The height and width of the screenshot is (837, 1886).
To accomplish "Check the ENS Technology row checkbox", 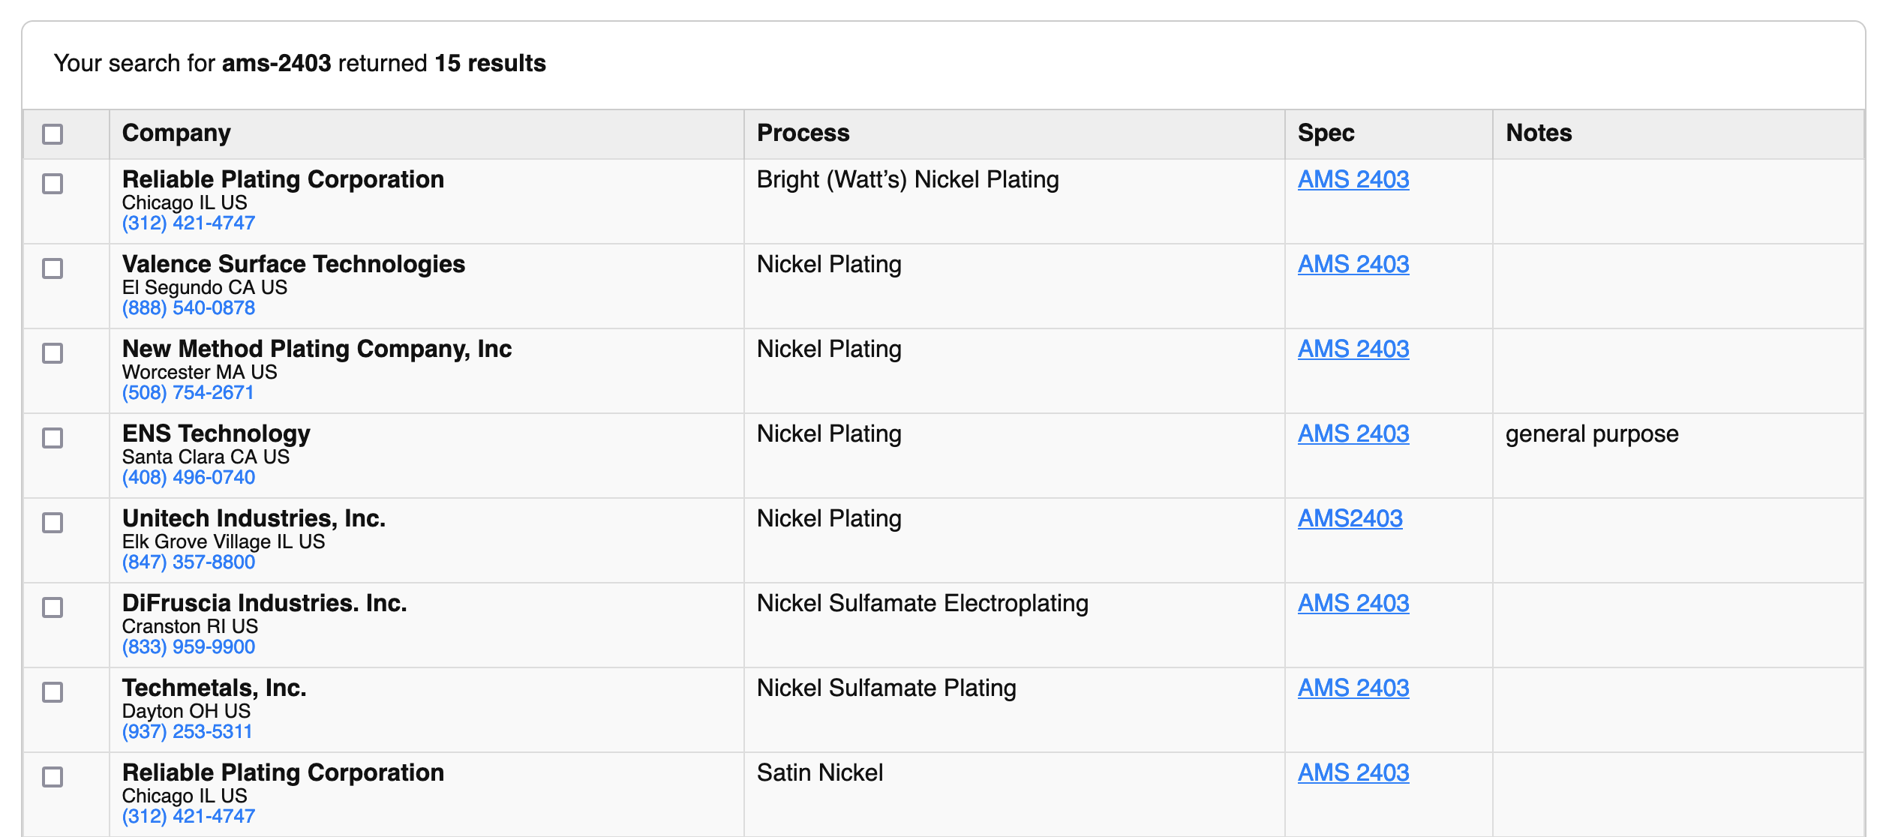I will pos(53,438).
